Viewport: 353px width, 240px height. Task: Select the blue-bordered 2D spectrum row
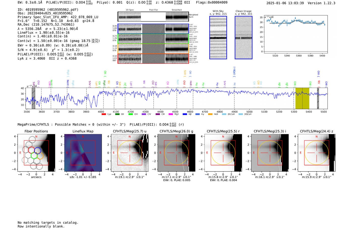153,29
